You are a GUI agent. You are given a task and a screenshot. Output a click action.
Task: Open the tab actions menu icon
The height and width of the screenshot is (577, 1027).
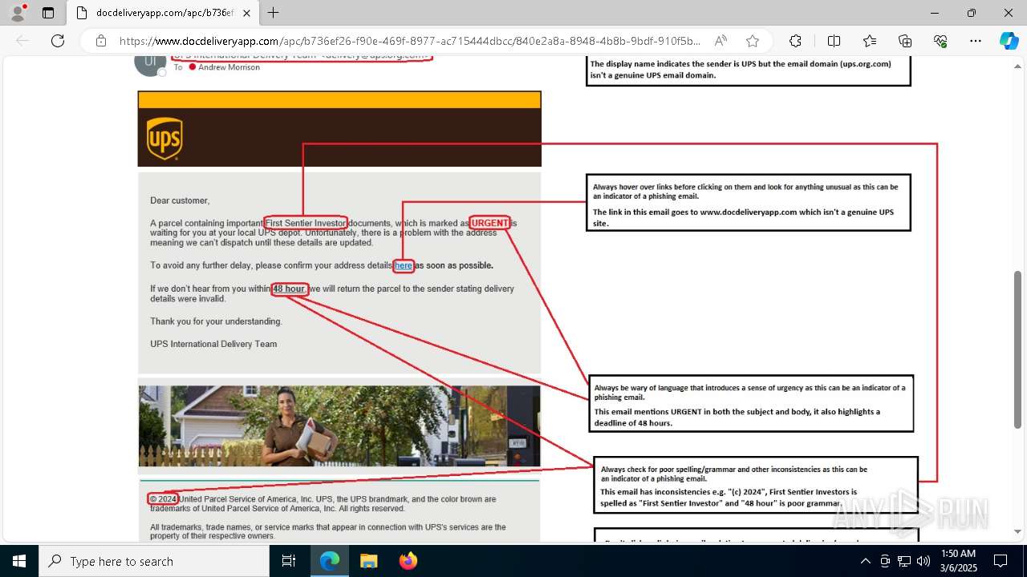point(48,13)
